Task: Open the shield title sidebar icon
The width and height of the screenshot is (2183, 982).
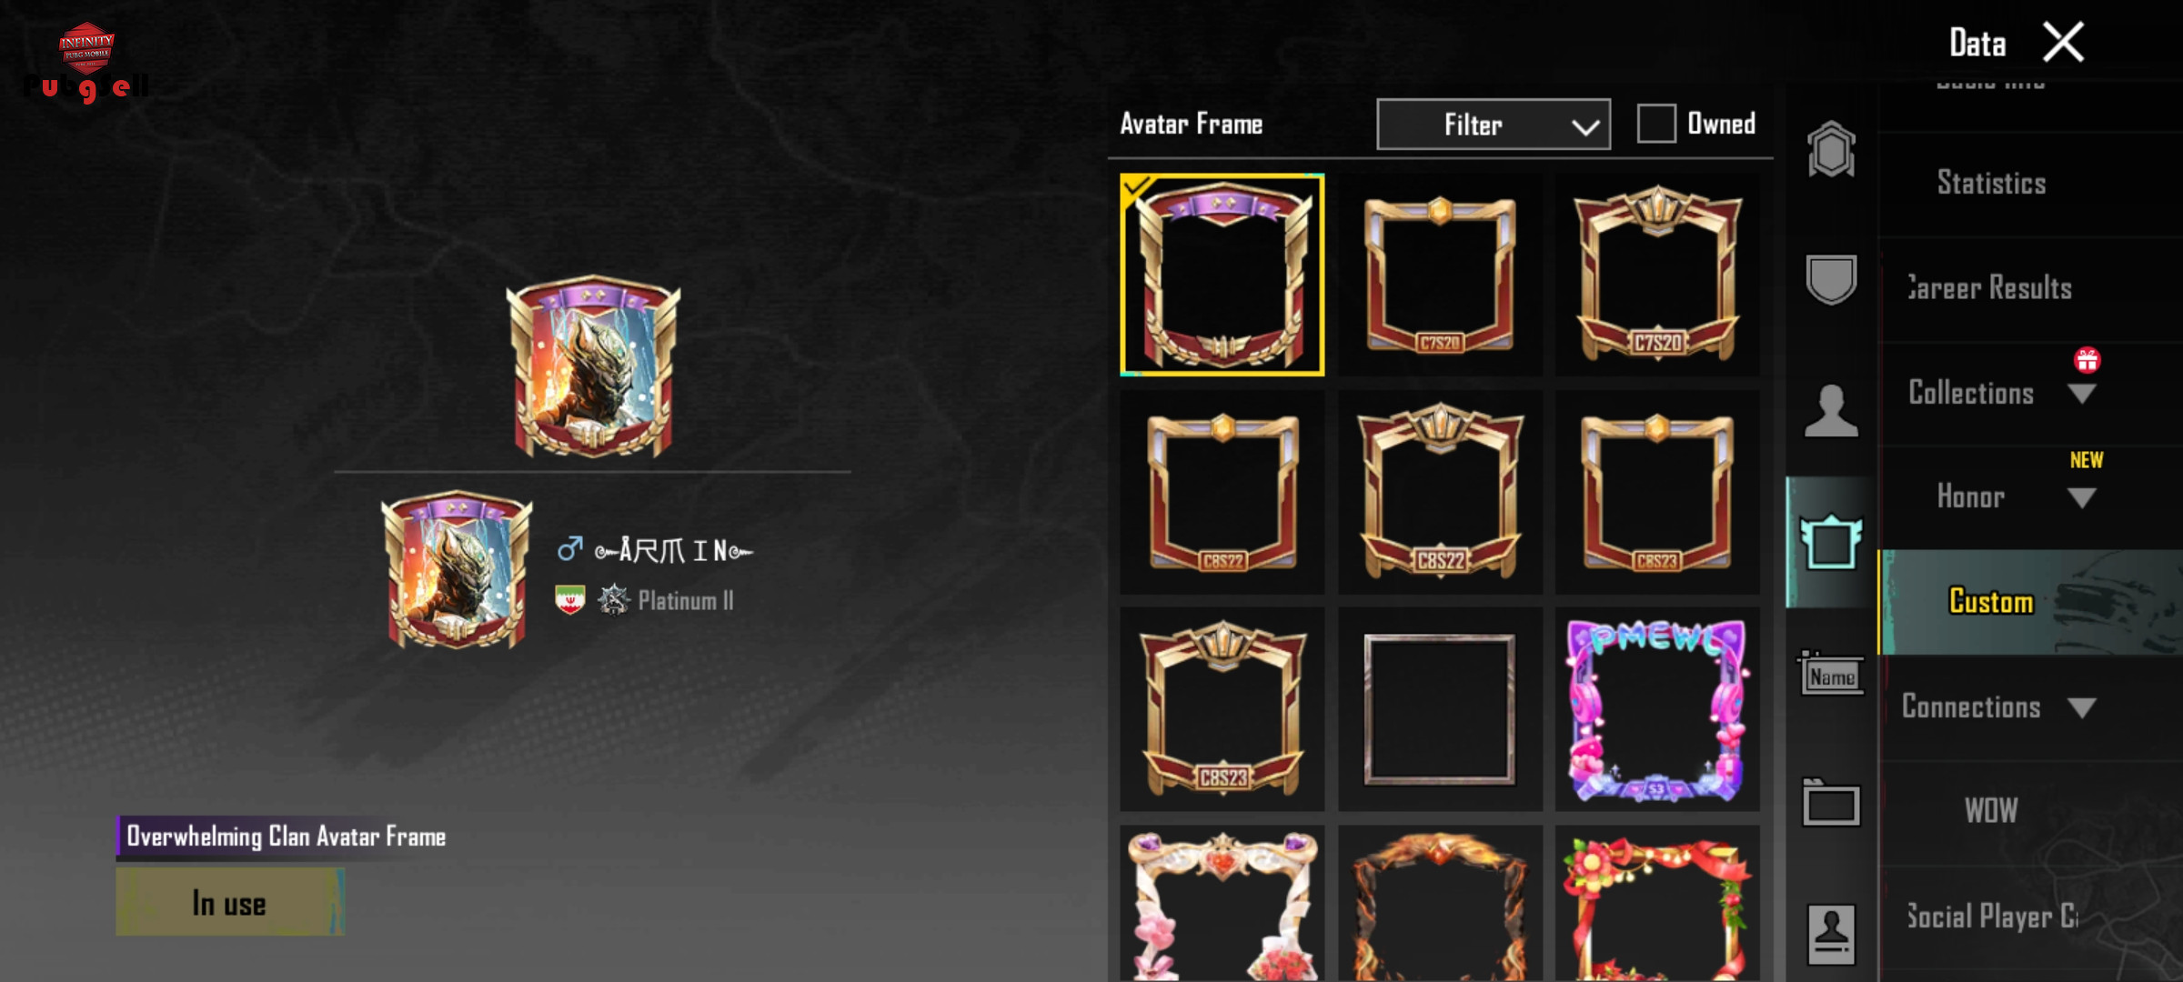Action: click(1831, 279)
